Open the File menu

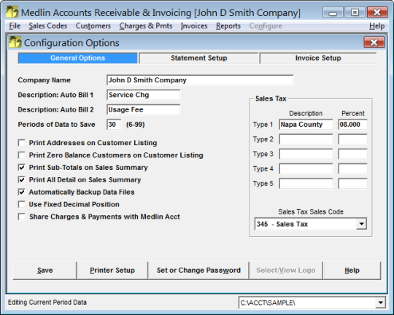(15, 26)
